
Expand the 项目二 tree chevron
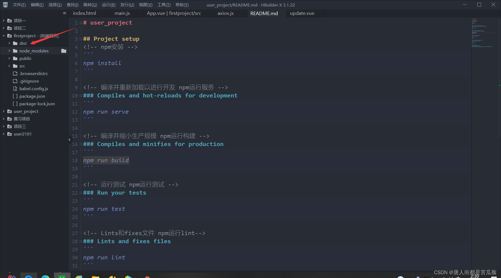4,28
